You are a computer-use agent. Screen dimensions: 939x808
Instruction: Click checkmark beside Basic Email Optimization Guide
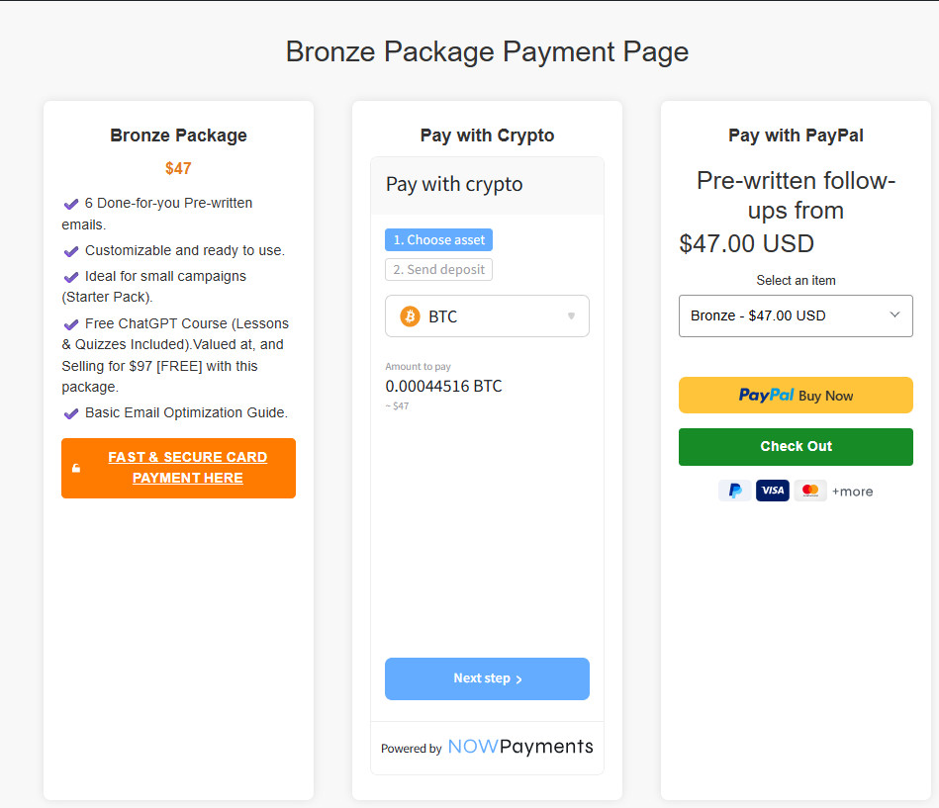click(x=71, y=413)
